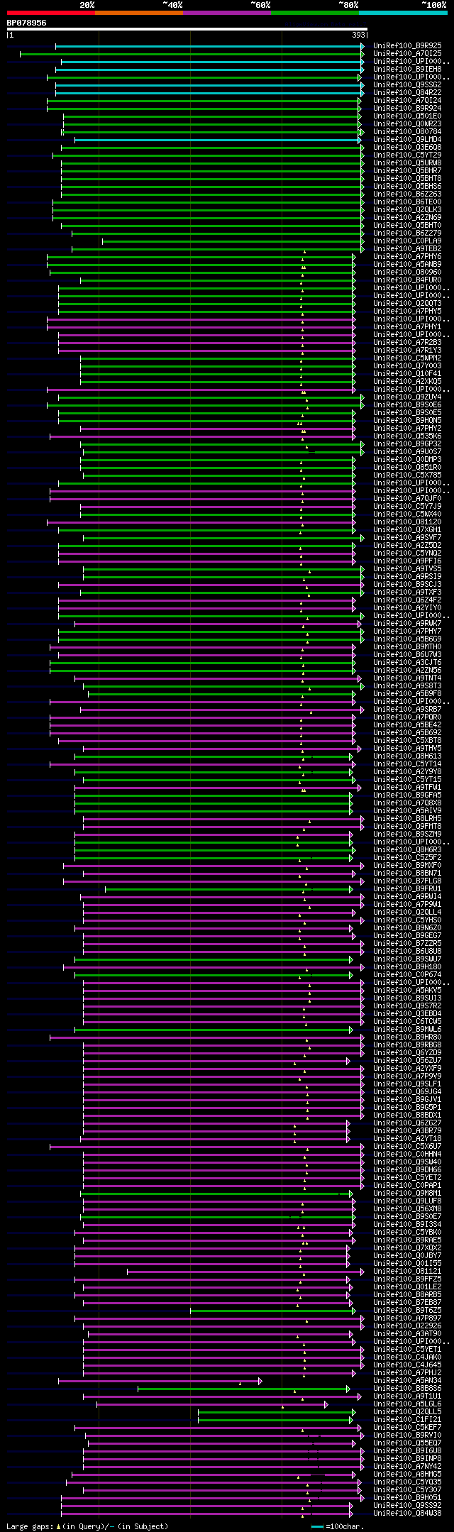Select the UniRef100_C0P674 label
The image size is (454, 1532).
click(407, 974)
